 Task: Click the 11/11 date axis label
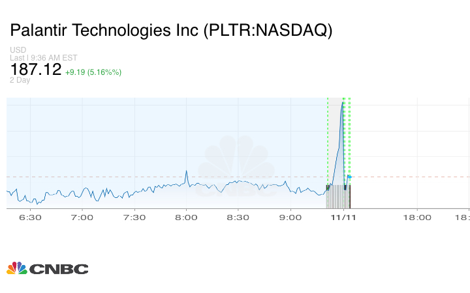click(343, 217)
